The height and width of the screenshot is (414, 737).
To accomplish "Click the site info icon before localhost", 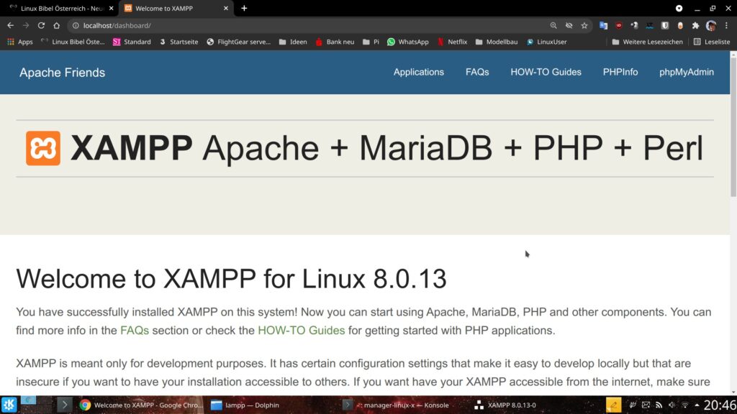I will click(75, 25).
